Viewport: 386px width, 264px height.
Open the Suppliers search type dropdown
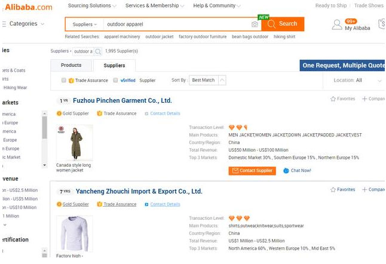click(84, 24)
